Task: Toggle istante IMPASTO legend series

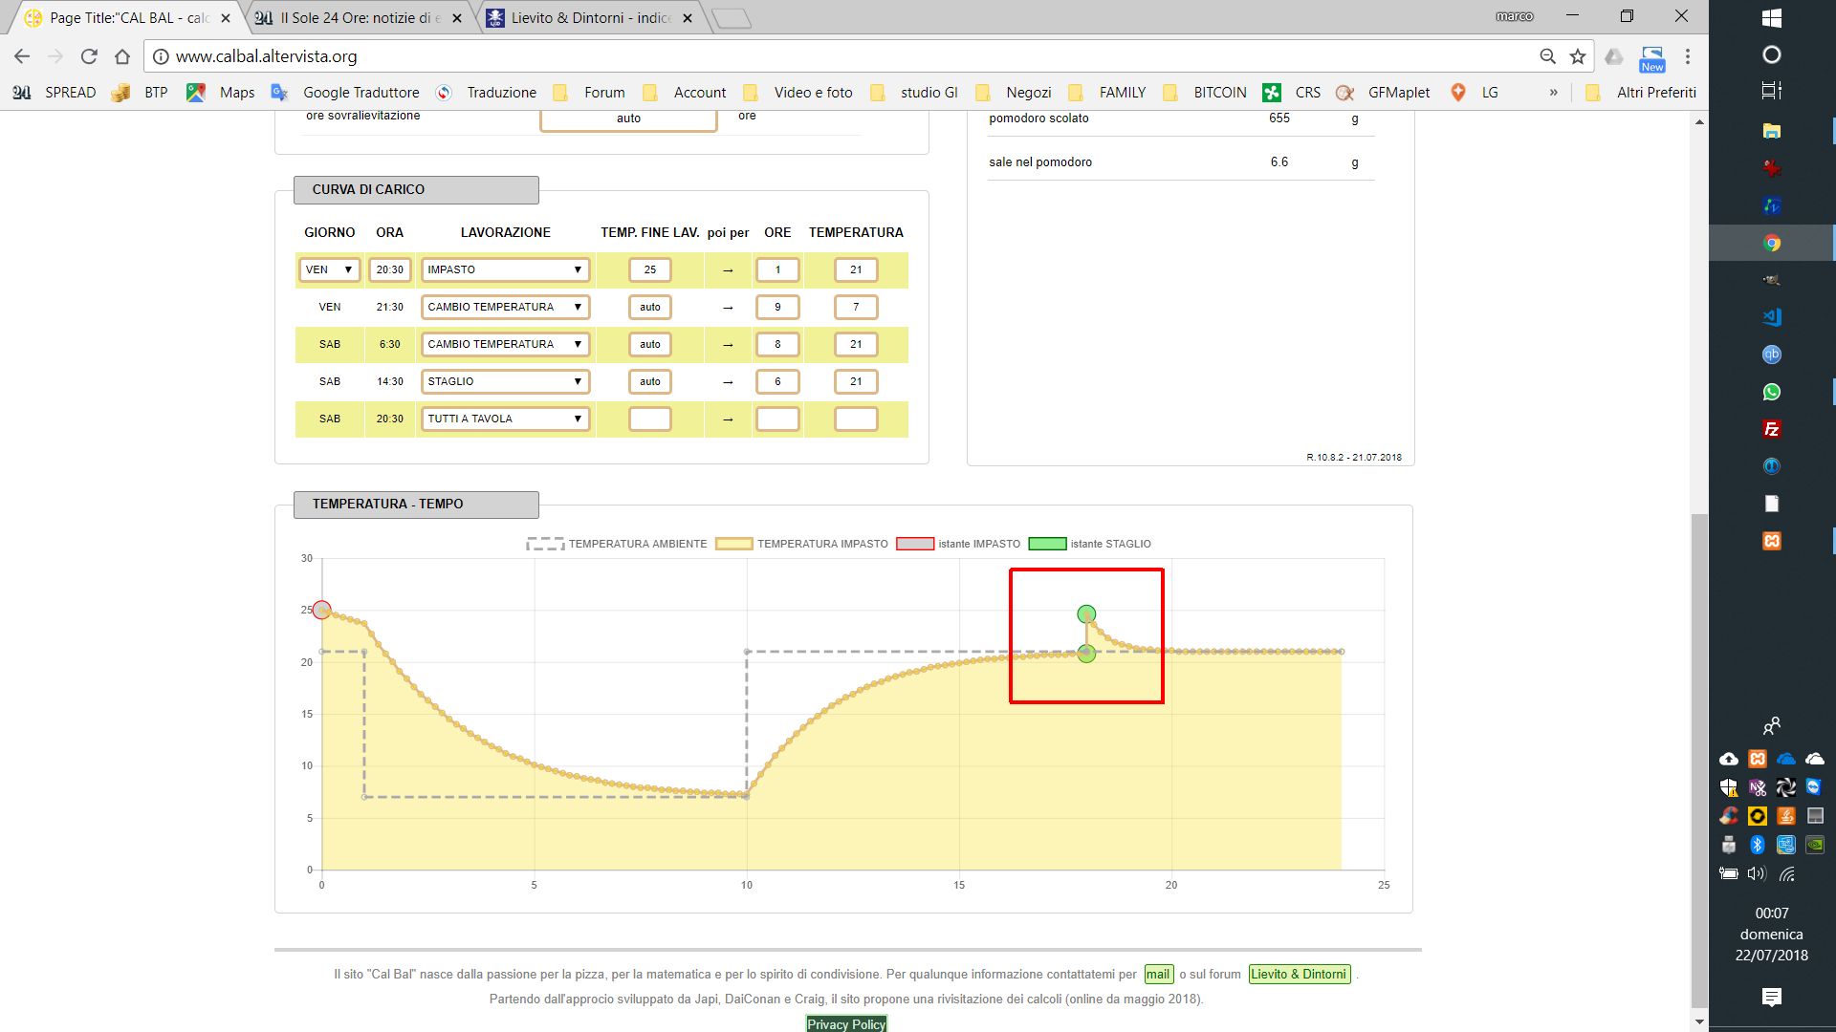Action: [x=958, y=544]
